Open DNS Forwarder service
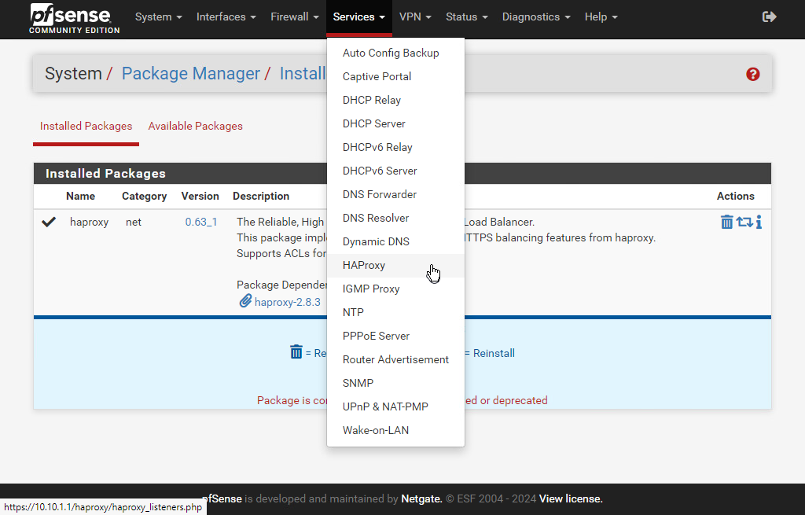Screen dimensions: 805x515 [395, 195]
